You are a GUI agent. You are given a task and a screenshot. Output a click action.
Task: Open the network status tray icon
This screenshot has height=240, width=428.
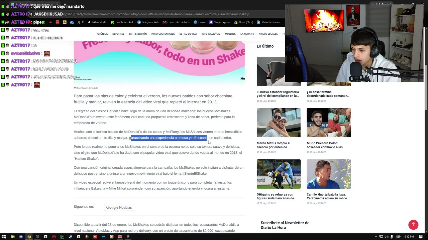[x=381, y=237]
